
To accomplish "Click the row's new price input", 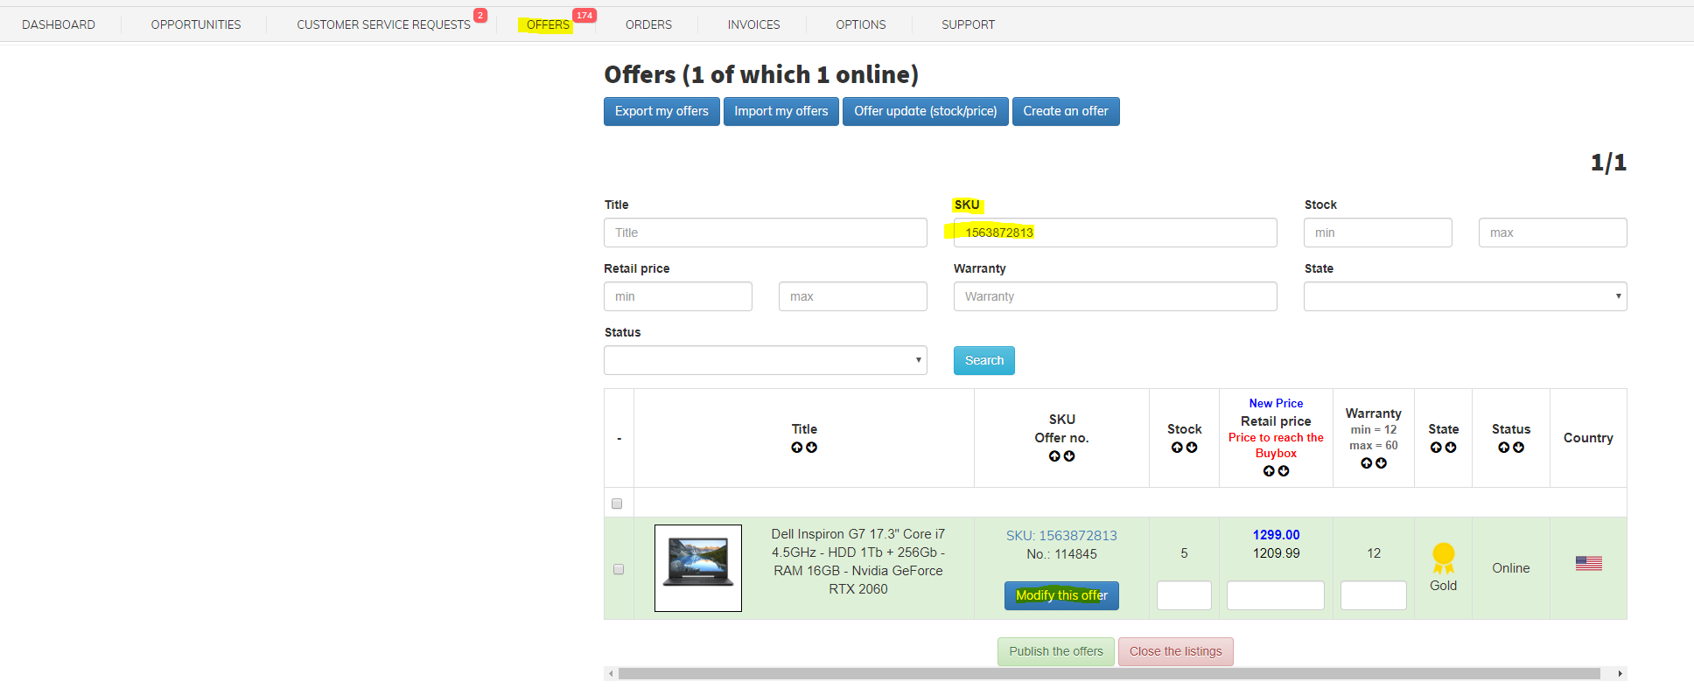I will click(x=1276, y=595).
